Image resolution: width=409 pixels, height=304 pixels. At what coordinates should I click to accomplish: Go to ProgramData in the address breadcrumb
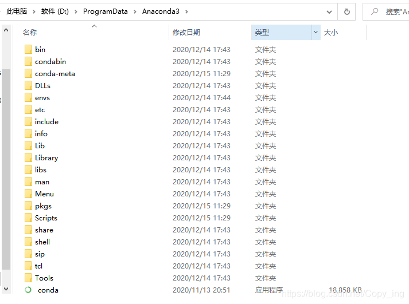pos(106,11)
